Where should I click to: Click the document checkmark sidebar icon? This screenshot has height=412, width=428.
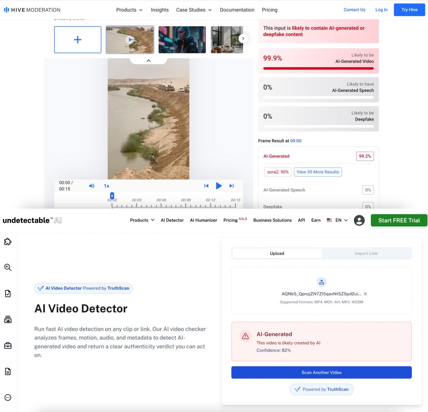tap(8, 293)
